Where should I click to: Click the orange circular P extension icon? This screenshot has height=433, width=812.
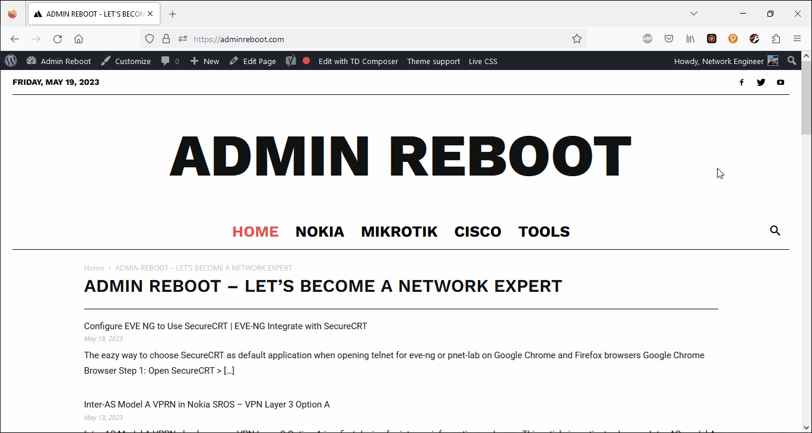[733, 39]
